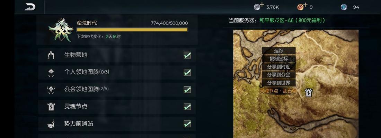The width and height of the screenshot is (381, 138).
Task: Choose 分享到公会 in the map menu
Action: point(279,75)
